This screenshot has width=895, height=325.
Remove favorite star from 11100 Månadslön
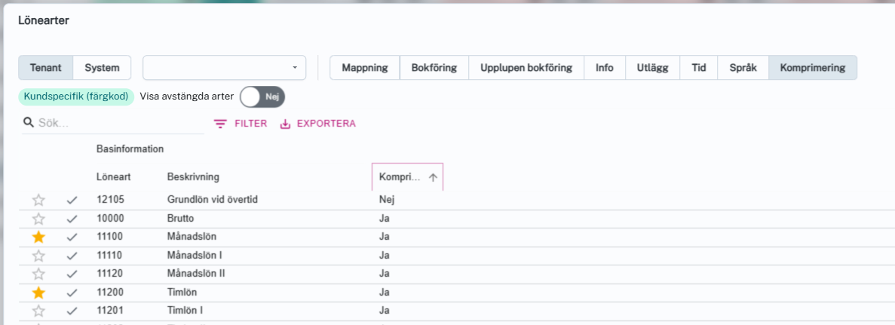(38, 237)
